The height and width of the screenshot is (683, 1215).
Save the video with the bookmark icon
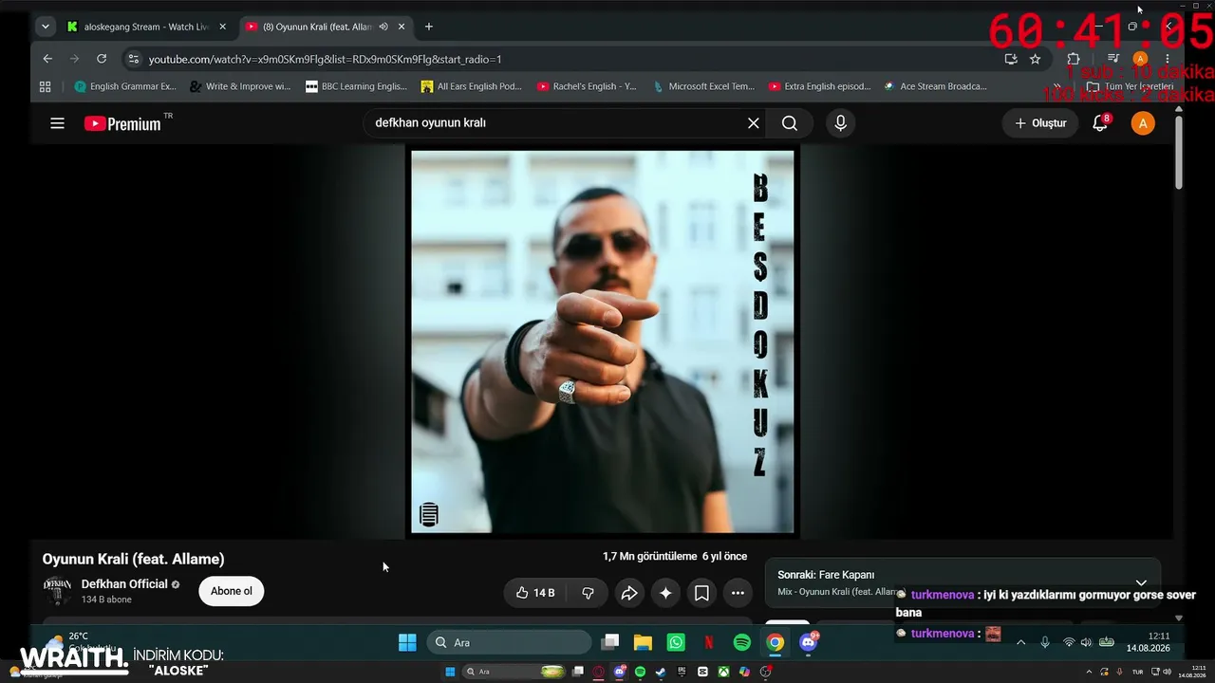[x=701, y=593]
